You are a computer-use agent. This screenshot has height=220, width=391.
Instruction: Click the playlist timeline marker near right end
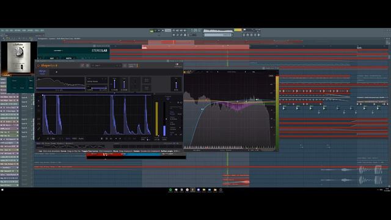pos(359,47)
